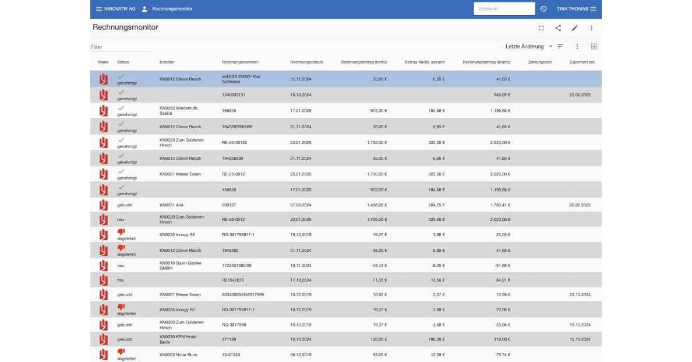Image resolution: width=692 pixels, height=362 pixels.
Task: Click the Kreditor column header
Action: (x=167, y=62)
